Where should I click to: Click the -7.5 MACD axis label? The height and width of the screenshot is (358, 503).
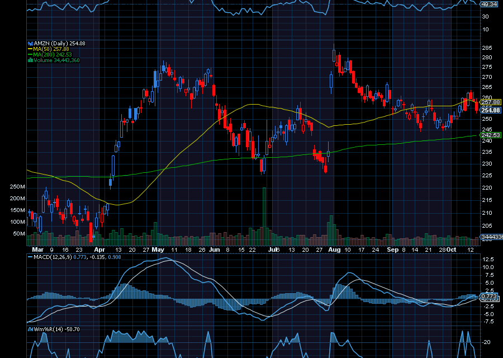click(x=488, y=322)
